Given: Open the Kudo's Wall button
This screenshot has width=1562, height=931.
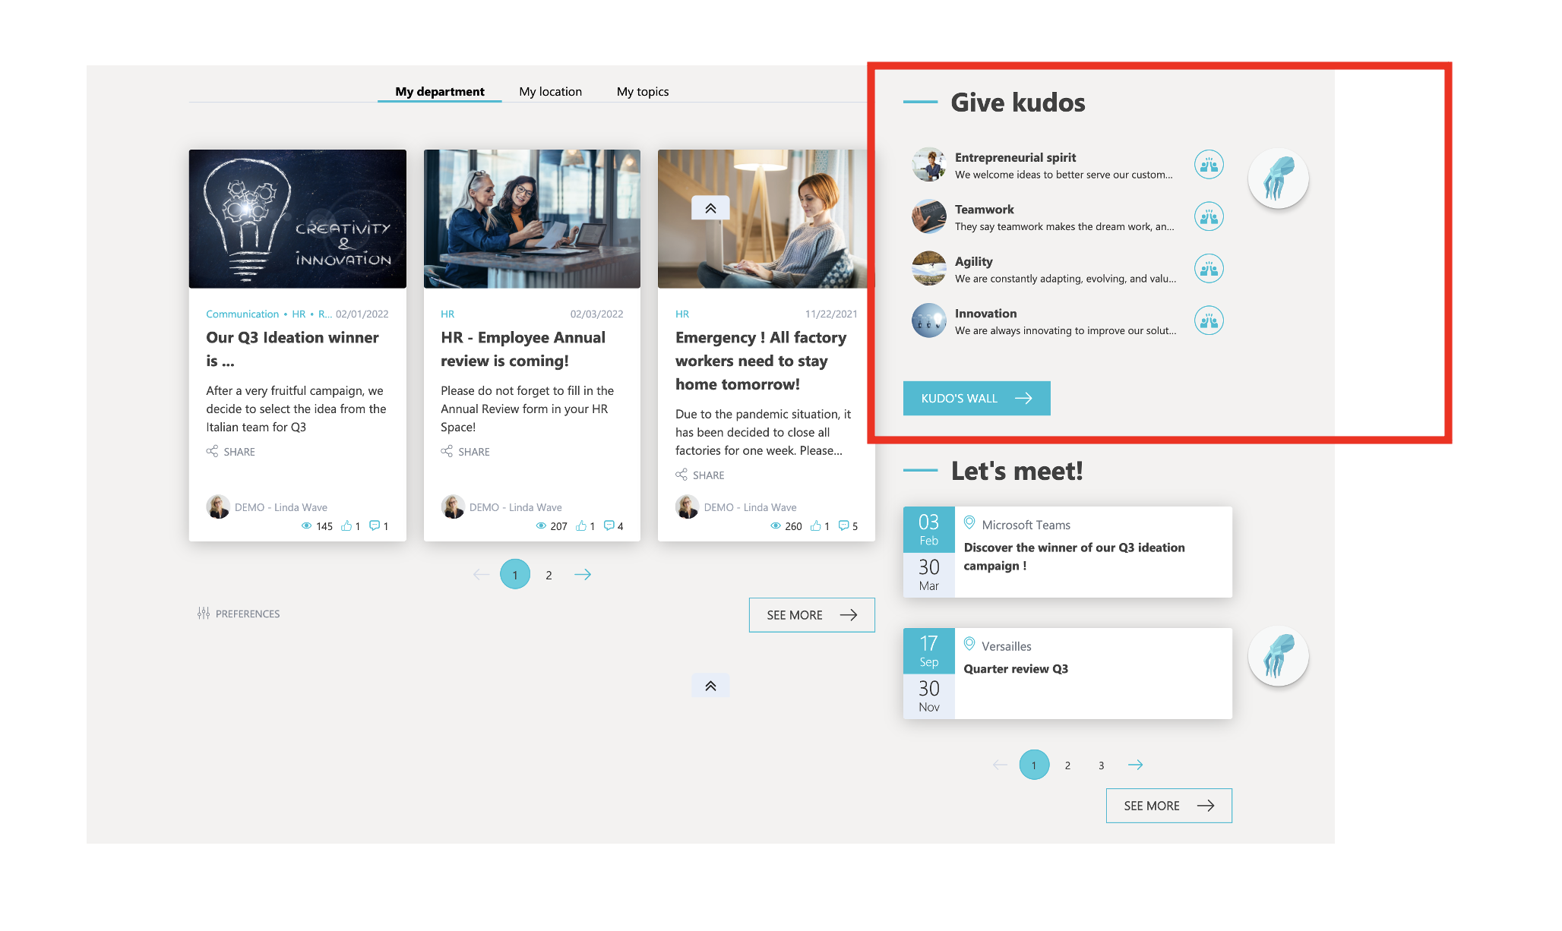Looking at the screenshot, I should pos(976,398).
